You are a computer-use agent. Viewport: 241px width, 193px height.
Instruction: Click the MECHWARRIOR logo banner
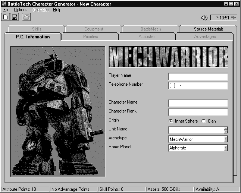pyautogui.click(x=169, y=57)
